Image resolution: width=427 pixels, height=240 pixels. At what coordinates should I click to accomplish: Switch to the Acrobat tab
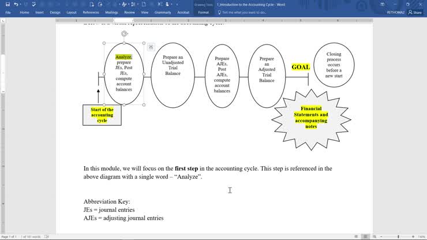point(183,13)
